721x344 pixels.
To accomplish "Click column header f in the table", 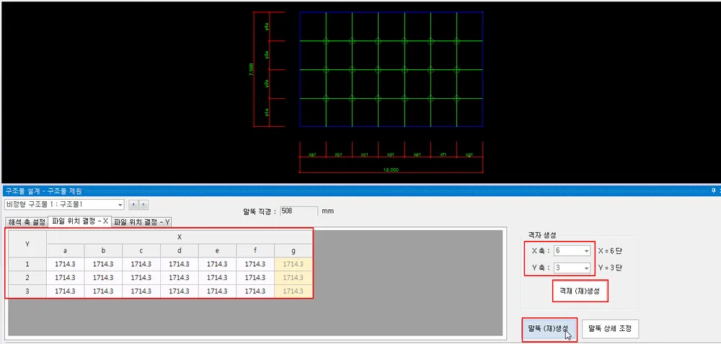I will 255,251.
